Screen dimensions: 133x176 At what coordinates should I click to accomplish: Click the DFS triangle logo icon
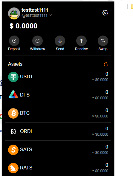(x=13, y=94)
